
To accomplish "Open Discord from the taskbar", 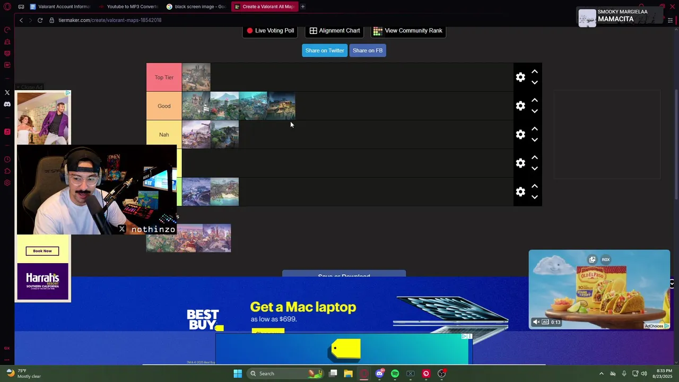I will pyautogui.click(x=379, y=374).
